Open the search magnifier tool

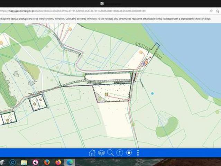tap(110, 153)
